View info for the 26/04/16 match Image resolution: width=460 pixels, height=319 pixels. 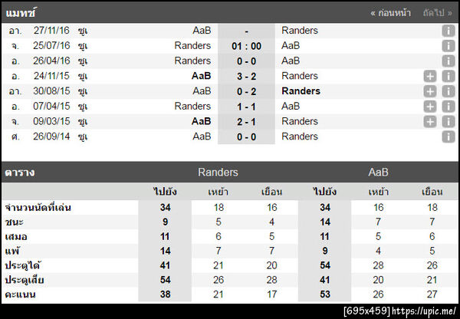click(449, 61)
